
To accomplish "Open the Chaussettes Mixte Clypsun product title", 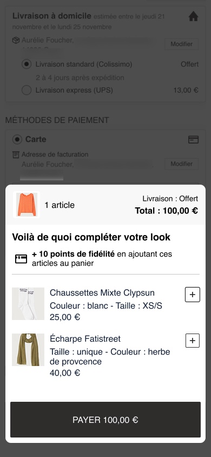I will (x=102, y=292).
